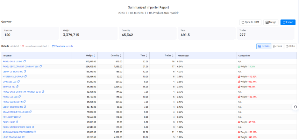This screenshot has width=299, height=139.
Task: Copy icon next to HYSTER YALE GROUP
Action: (26, 77)
